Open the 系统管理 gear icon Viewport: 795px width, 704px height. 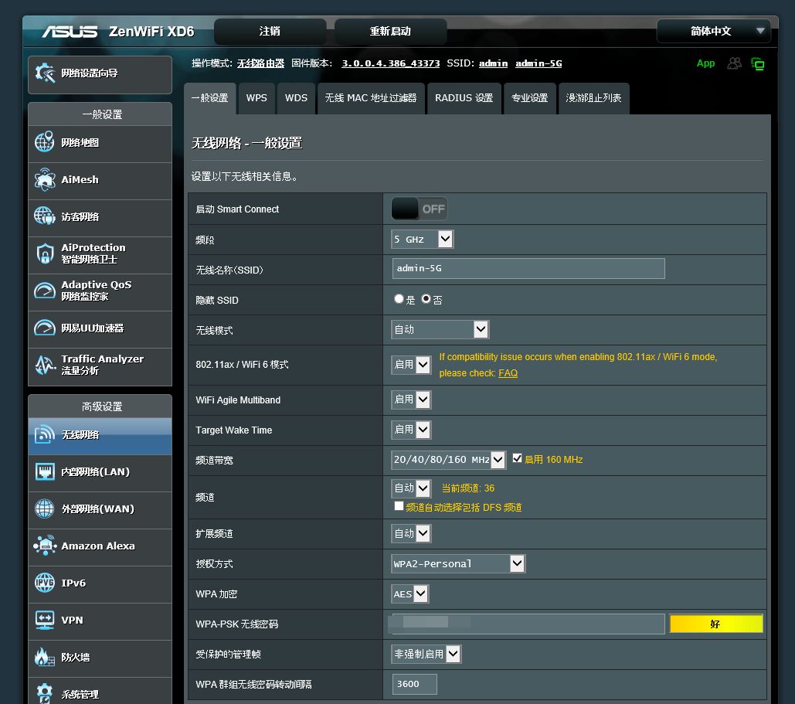[x=45, y=693]
